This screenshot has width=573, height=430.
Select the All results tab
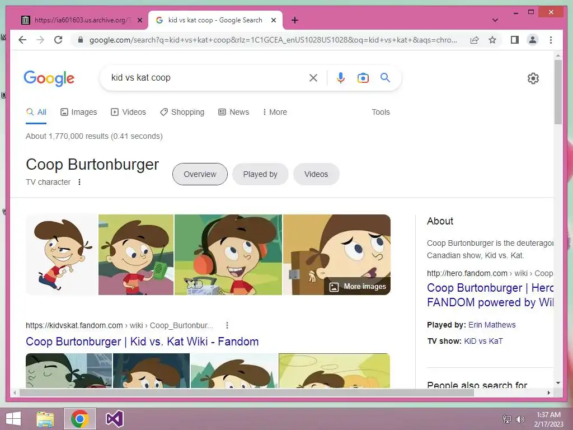[x=36, y=112]
